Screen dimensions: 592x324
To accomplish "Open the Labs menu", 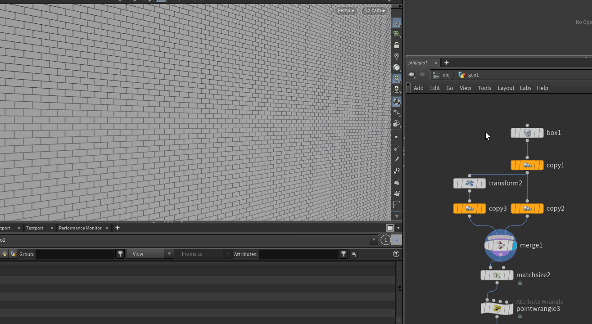I will 526,88.
